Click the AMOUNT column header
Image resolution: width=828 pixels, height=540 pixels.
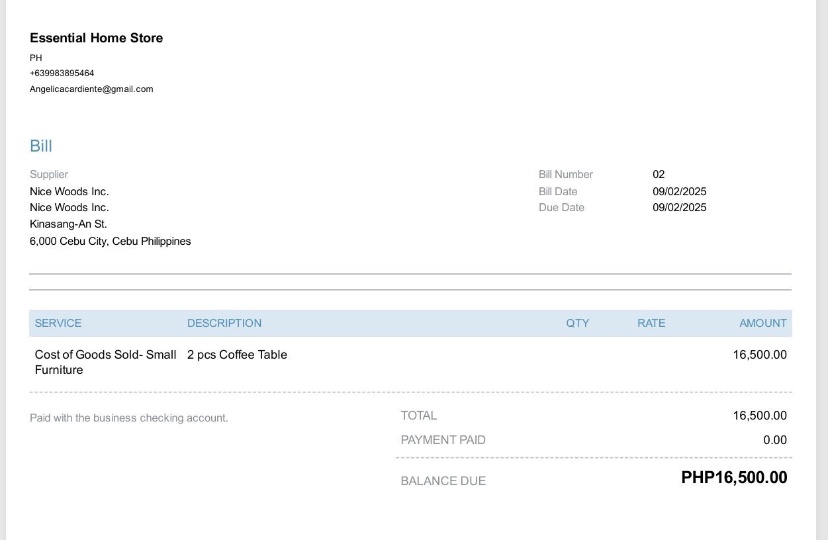(762, 323)
